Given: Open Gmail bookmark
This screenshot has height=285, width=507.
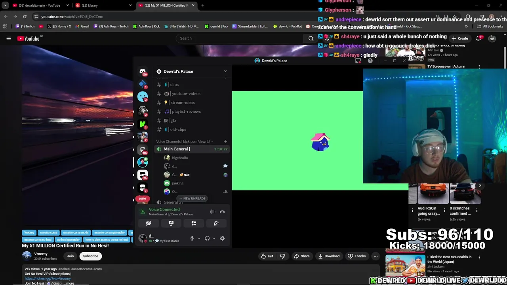Looking at the screenshot, I should pyautogui.click(x=82, y=27).
